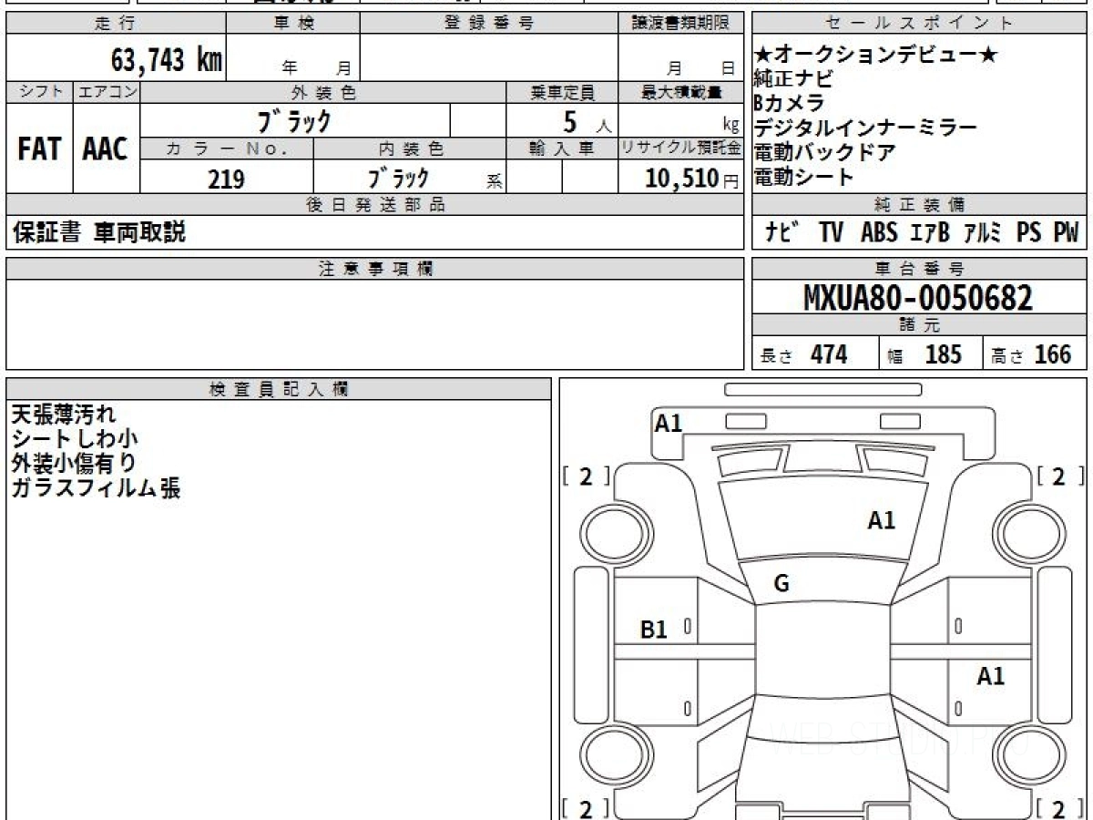This screenshot has height=820, width=1093.
Task: Click the 高さ 166 dimension
Action: [x=1031, y=354]
